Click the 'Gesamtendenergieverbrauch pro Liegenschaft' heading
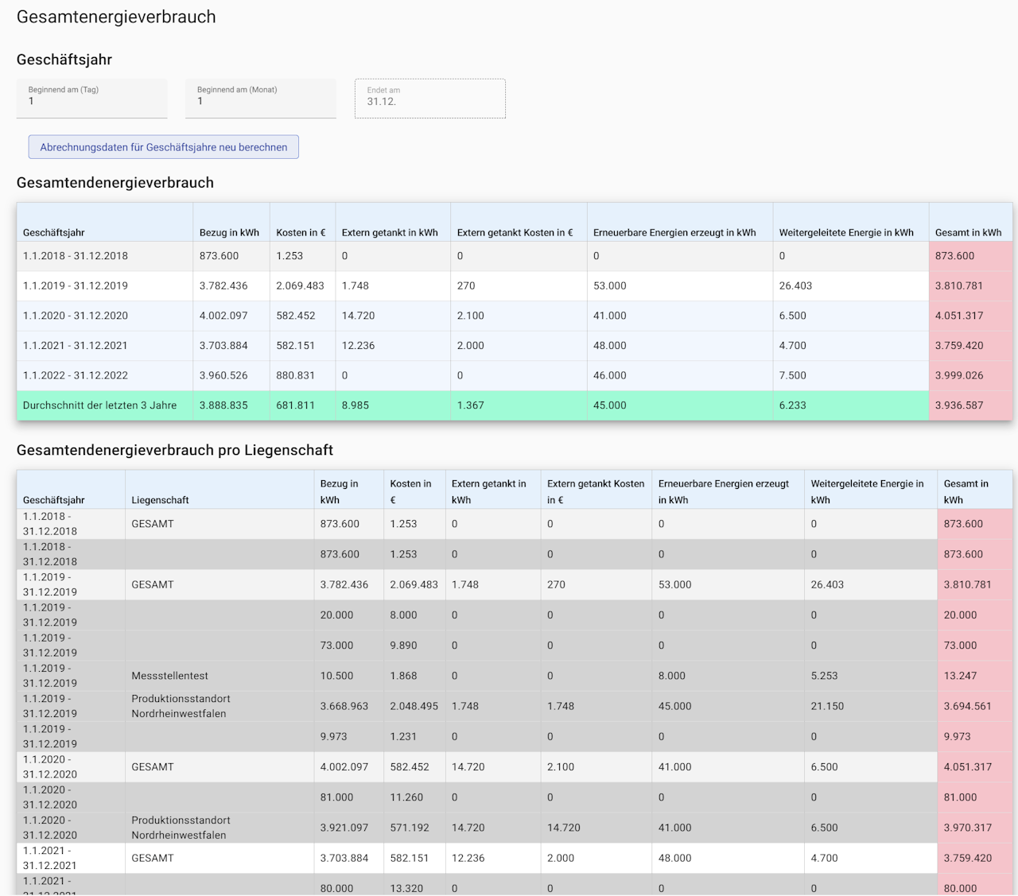Screen dimensions: 1018x896 click(x=175, y=450)
